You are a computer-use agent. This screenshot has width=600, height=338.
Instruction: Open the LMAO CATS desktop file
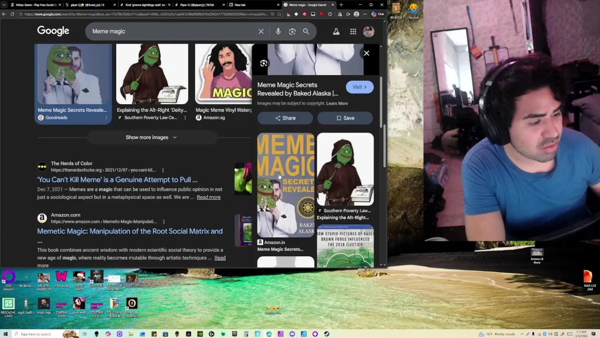point(132,281)
